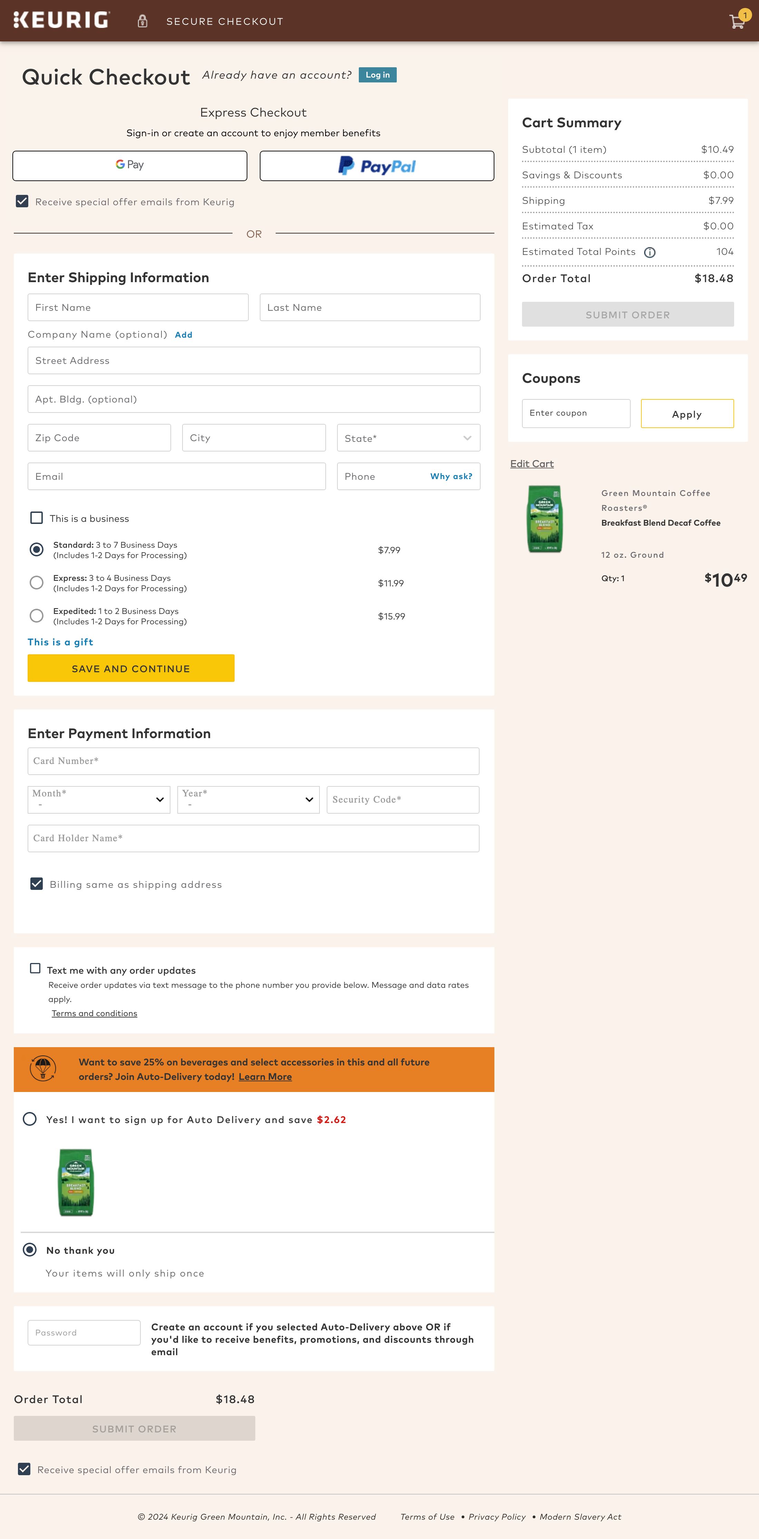Open the State dropdown
Viewport: 759px width, 1539px height.
(x=408, y=437)
